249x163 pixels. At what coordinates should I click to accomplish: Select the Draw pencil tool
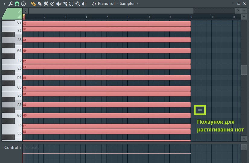[x=33, y=4]
